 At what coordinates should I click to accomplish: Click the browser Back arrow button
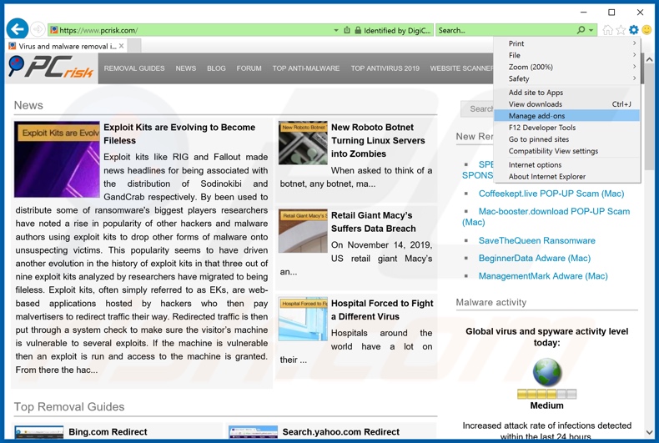(x=17, y=30)
